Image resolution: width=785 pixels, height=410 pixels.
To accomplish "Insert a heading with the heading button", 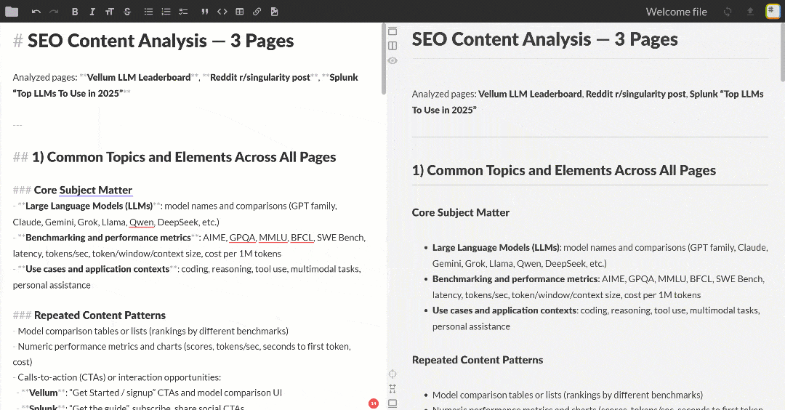I will 109,12.
